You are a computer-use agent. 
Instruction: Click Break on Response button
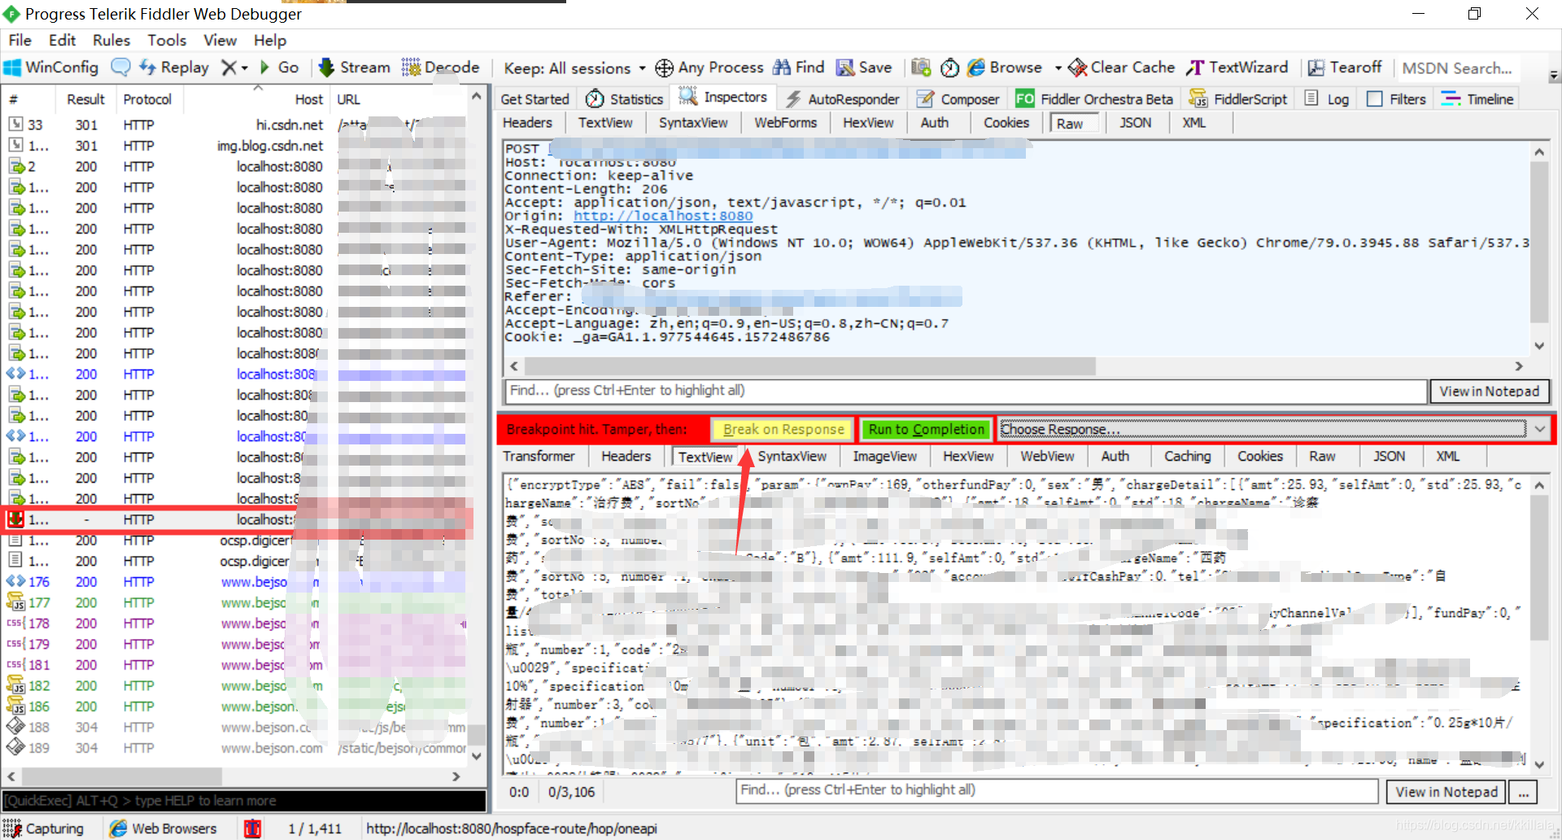coord(783,429)
